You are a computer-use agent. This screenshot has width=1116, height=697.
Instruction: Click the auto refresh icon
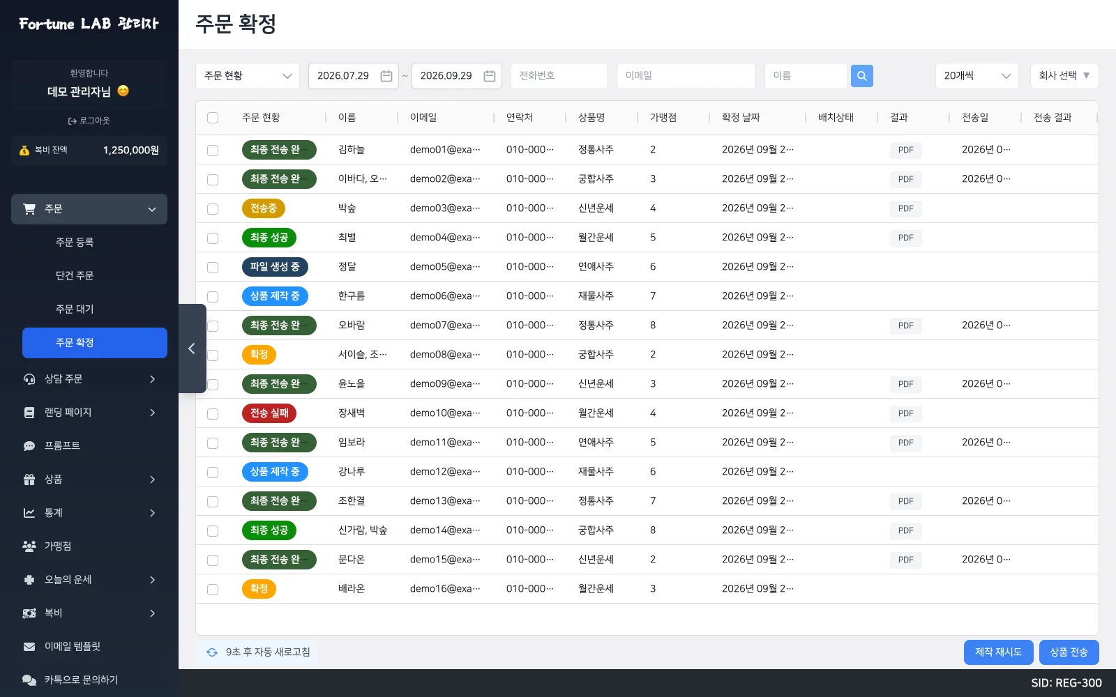(212, 652)
